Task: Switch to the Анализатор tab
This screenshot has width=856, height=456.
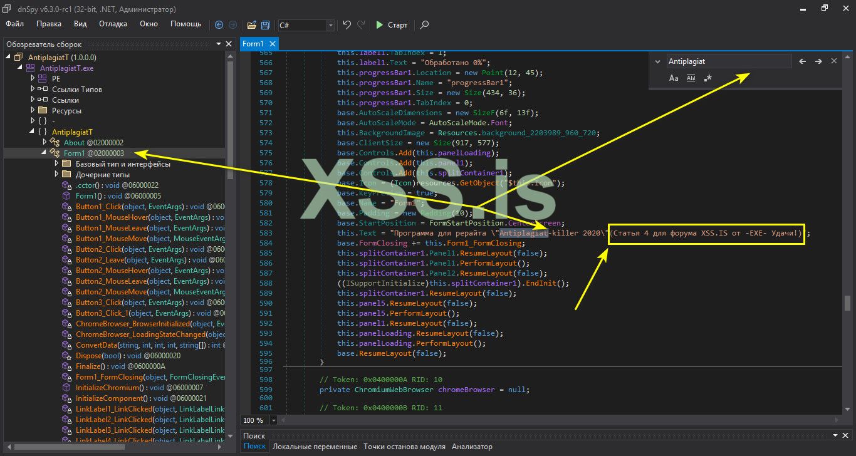Action: tap(472, 447)
